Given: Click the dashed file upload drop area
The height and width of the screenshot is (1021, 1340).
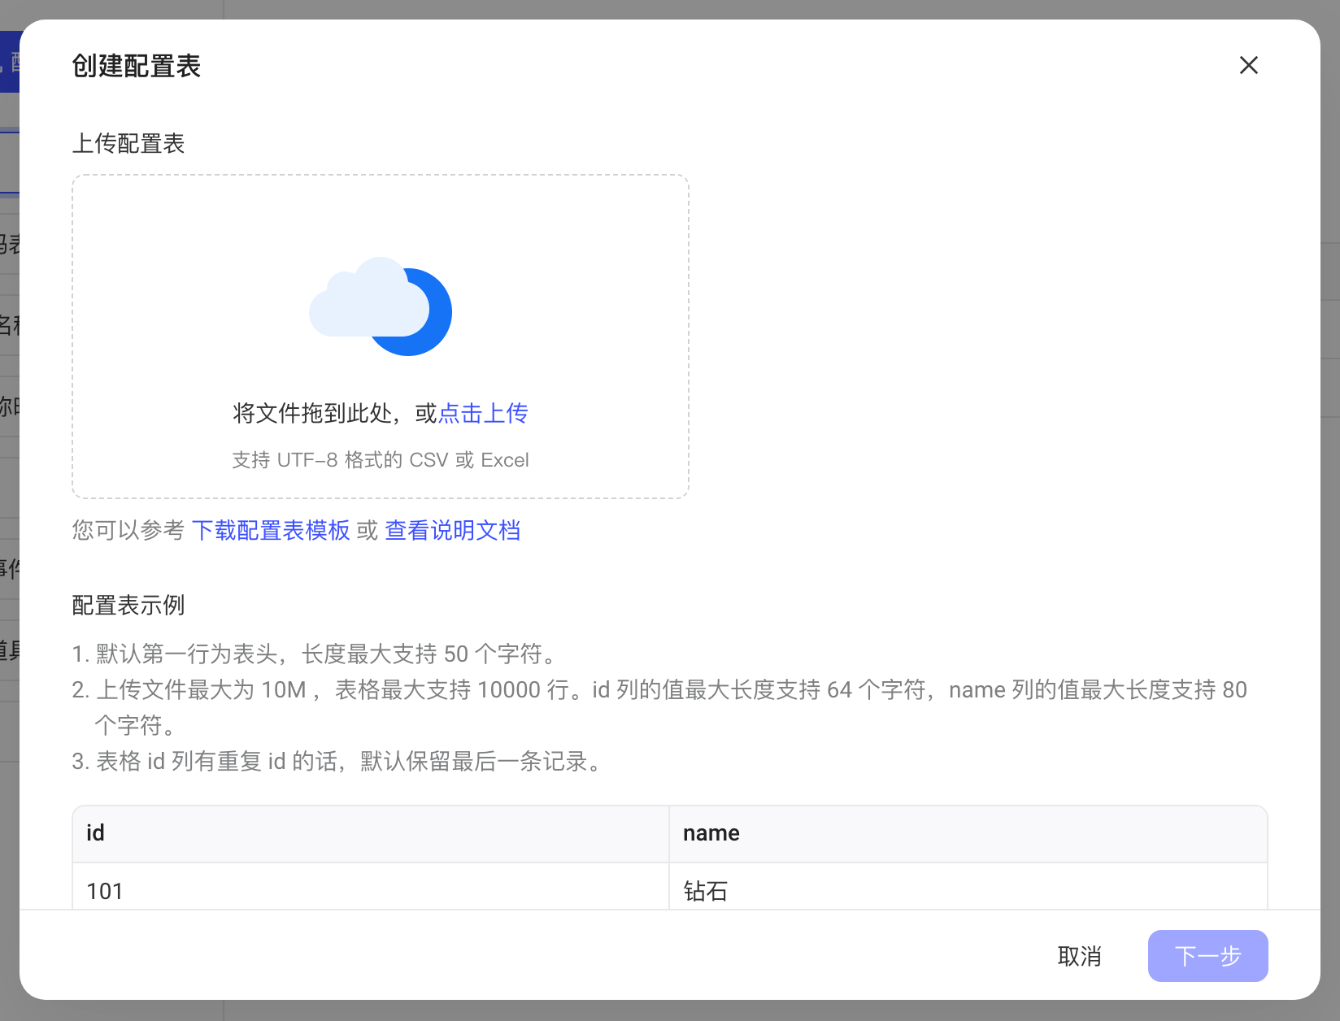Looking at the screenshot, I should [381, 337].
